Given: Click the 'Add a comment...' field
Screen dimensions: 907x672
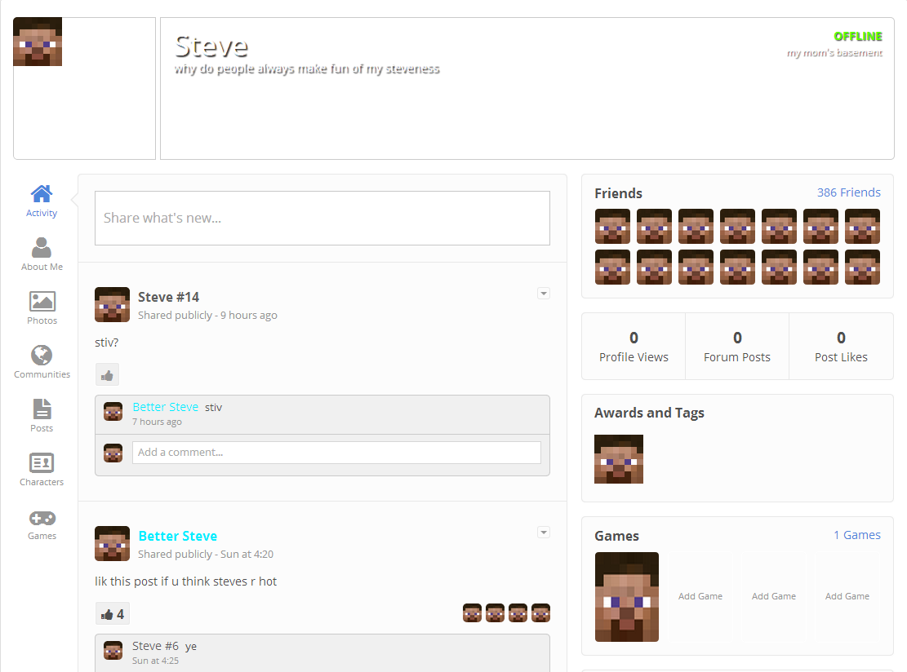Looking at the screenshot, I should [x=336, y=453].
